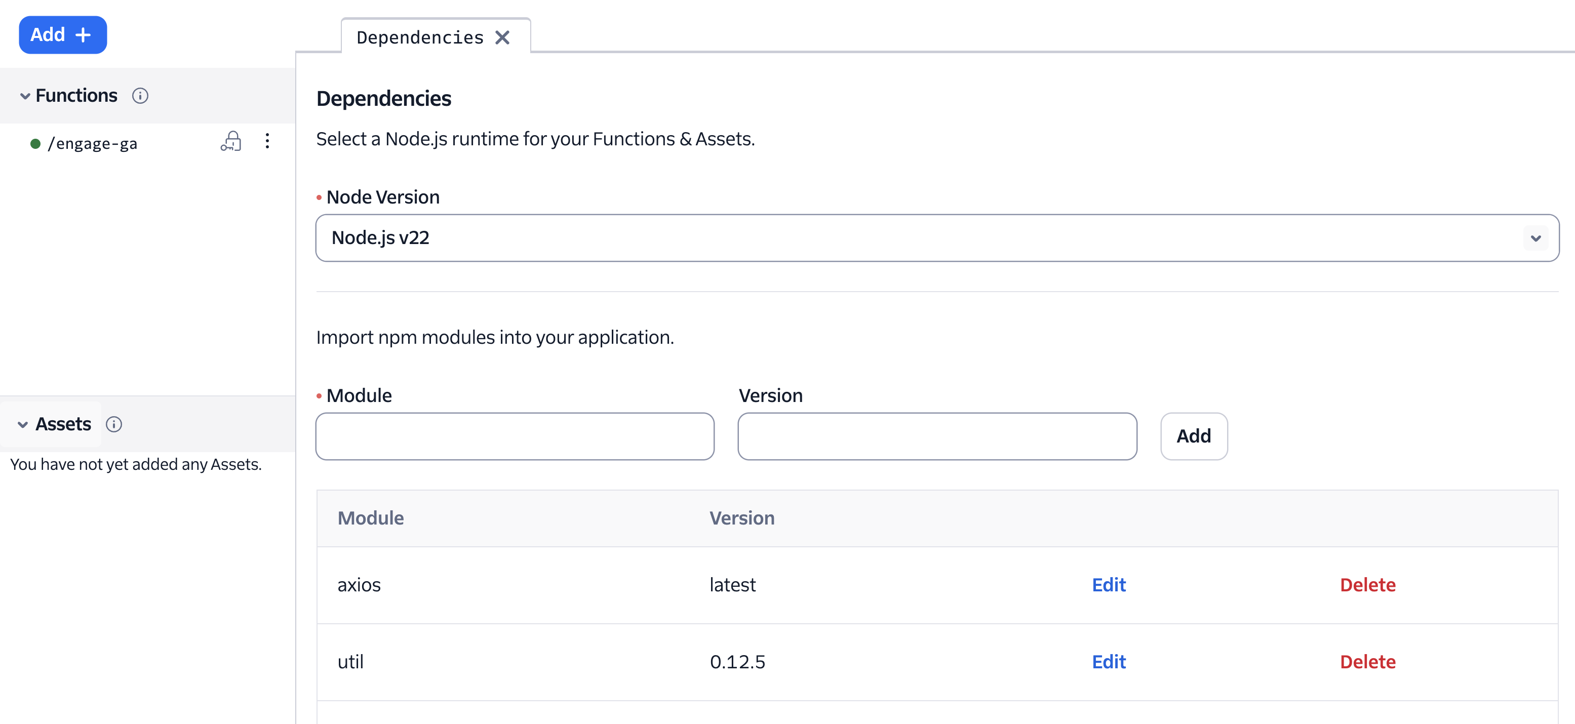This screenshot has height=724, width=1575.
Task: Click the Assets info icon
Action: (x=114, y=424)
